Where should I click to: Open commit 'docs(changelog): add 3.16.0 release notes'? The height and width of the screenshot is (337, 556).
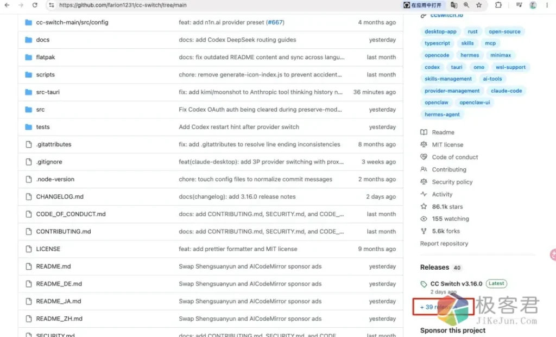coord(237,196)
